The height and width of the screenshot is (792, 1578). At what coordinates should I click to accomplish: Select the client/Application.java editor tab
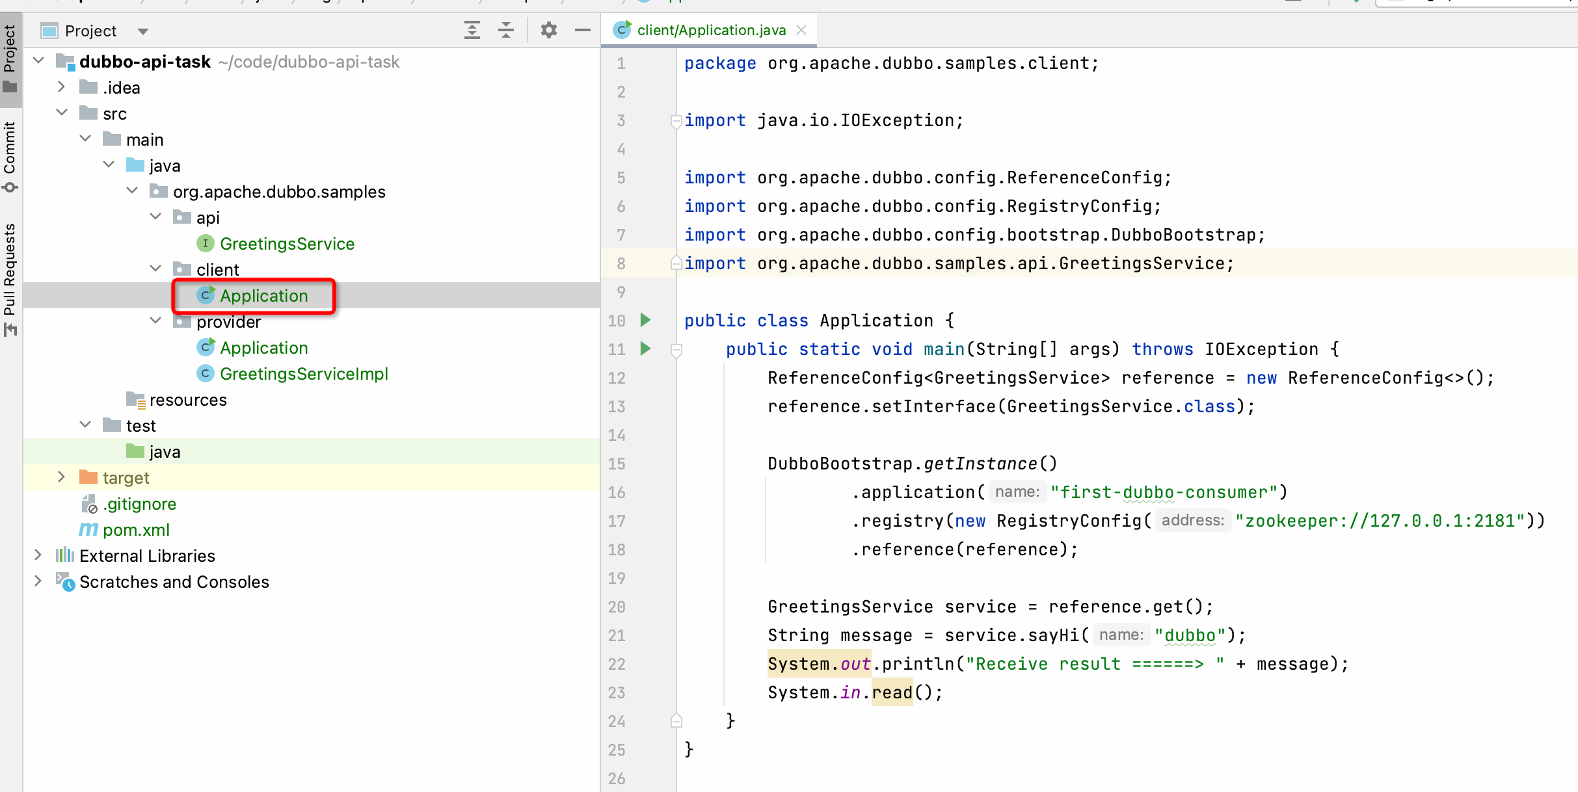click(x=710, y=30)
